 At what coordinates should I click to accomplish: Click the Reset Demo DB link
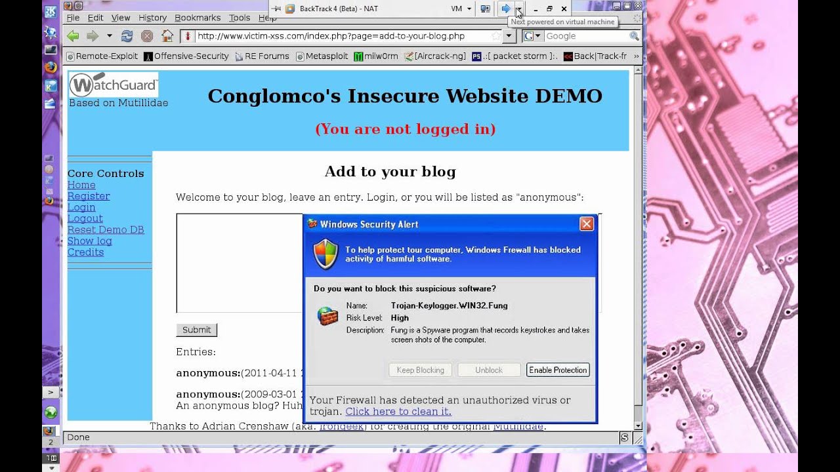pyautogui.click(x=106, y=229)
